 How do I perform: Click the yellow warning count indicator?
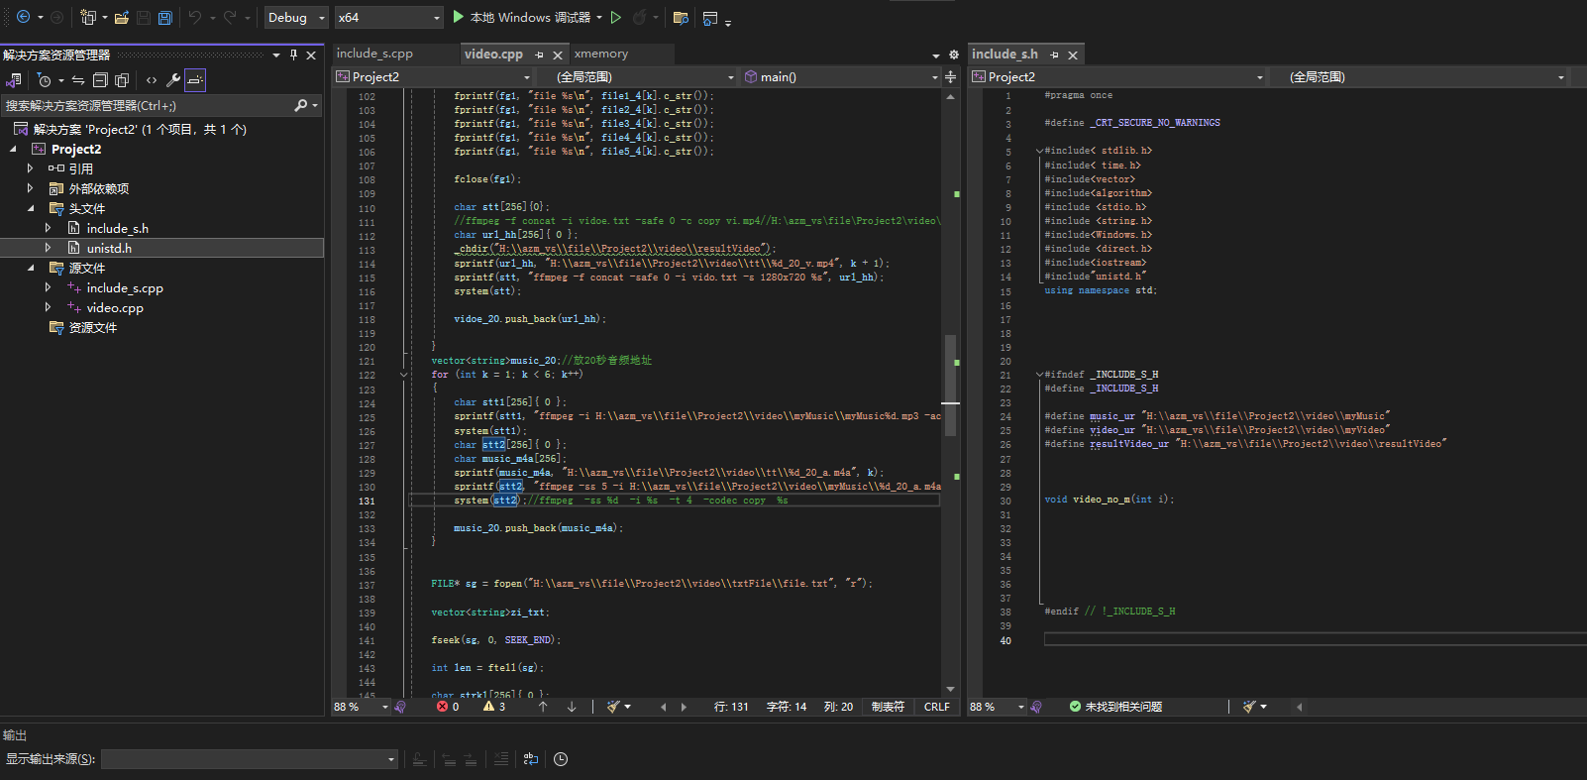[x=494, y=707]
